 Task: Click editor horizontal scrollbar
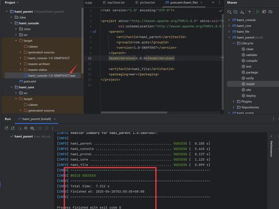[x=134, y=113]
